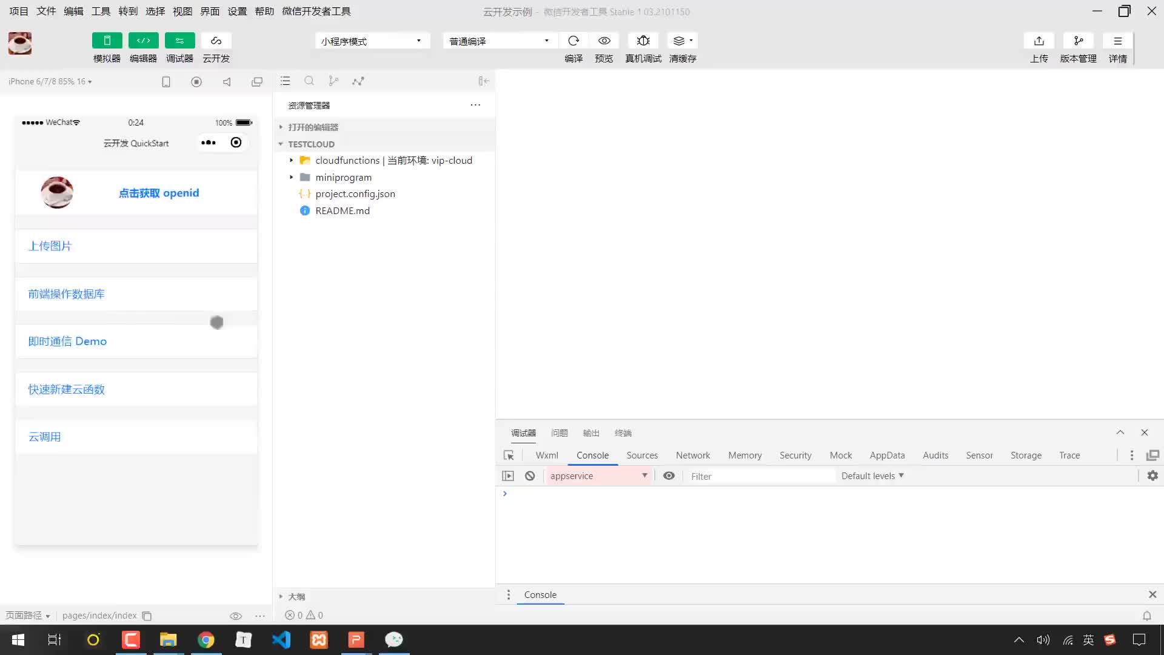Clear the console with the ban icon
The image size is (1164, 655).
click(x=530, y=476)
